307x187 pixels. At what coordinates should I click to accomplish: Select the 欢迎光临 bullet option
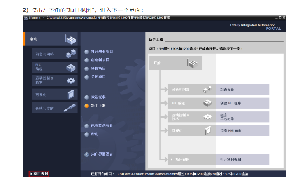coord(87,97)
